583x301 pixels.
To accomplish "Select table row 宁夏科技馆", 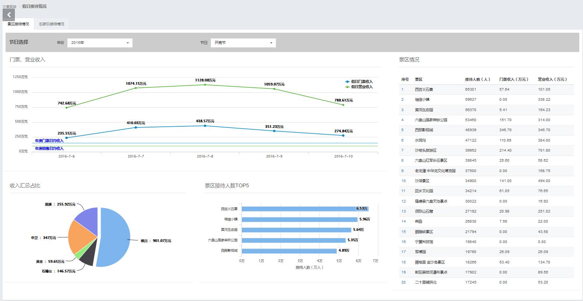I will 486,242.
